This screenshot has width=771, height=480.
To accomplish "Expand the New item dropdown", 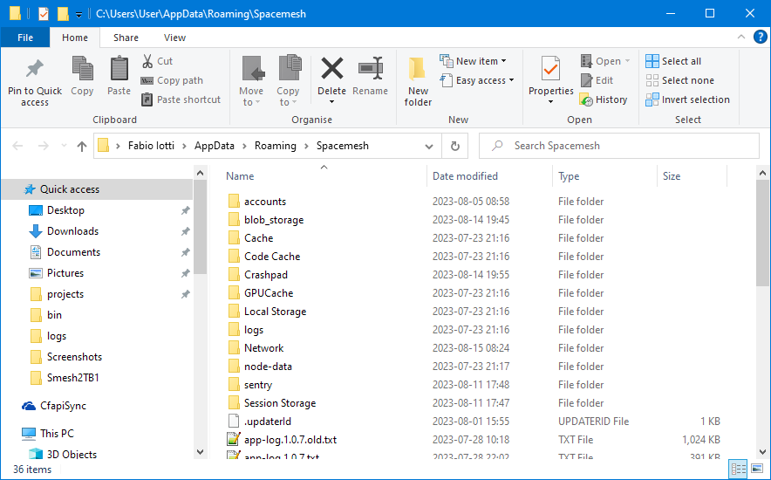I will pyautogui.click(x=503, y=61).
